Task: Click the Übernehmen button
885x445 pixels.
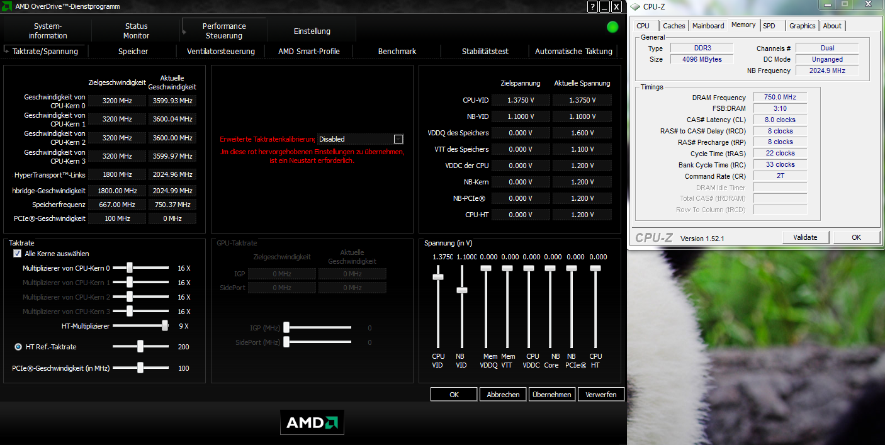Action: (552, 395)
